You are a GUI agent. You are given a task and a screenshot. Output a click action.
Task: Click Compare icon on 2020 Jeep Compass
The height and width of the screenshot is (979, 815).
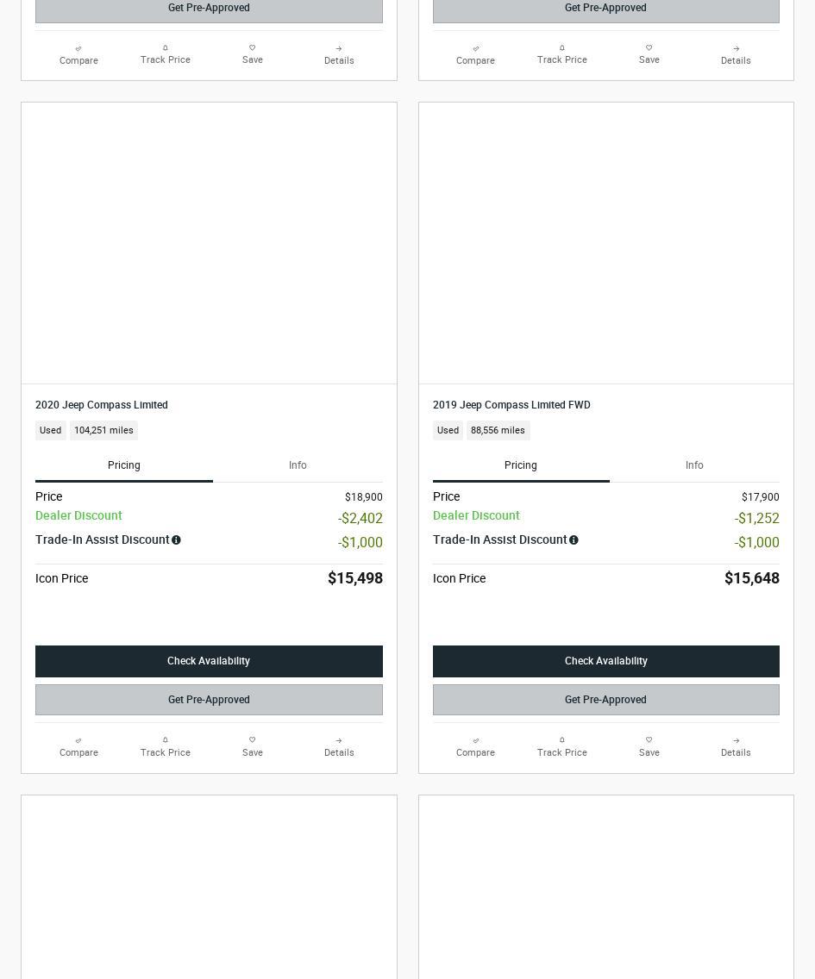coord(78,740)
